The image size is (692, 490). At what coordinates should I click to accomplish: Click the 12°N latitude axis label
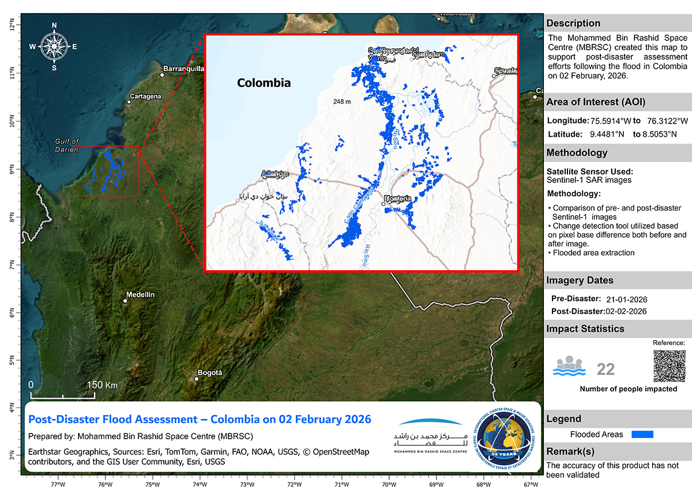click(x=11, y=25)
